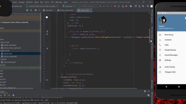Viewport: 186px width, 104px height.
Task: Click attach debugger icon in toolbar
Action: [x=123, y=6]
